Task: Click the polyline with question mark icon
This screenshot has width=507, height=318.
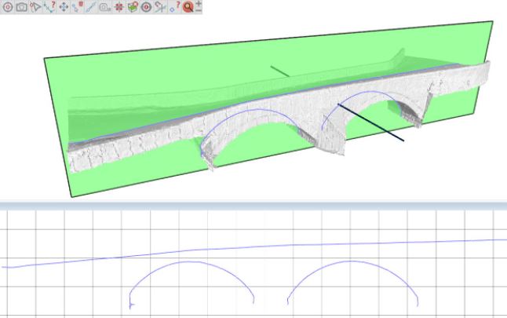Action: point(49,7)
